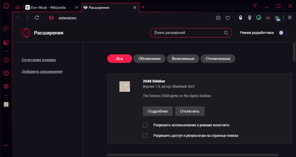Click the horizontal scrollbar at bottom
Screen dimensions: 296x157
[x=192, y=155]
